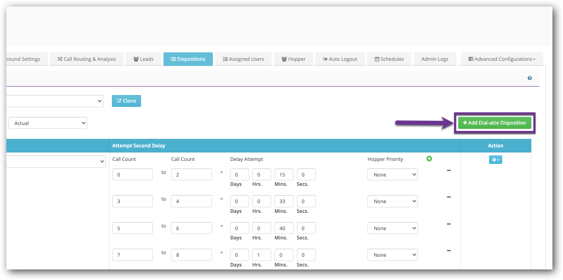Screen dimensions: 563x280
Task: Open the Hopper Priority dropdown in the bottom row
Action: point(392,255)
